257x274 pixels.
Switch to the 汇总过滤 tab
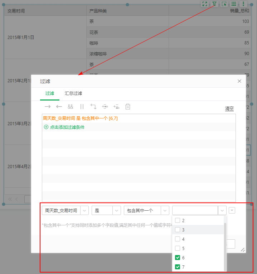pos(73,93)
